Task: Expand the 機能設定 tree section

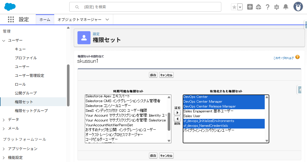Action: (4, 158)
